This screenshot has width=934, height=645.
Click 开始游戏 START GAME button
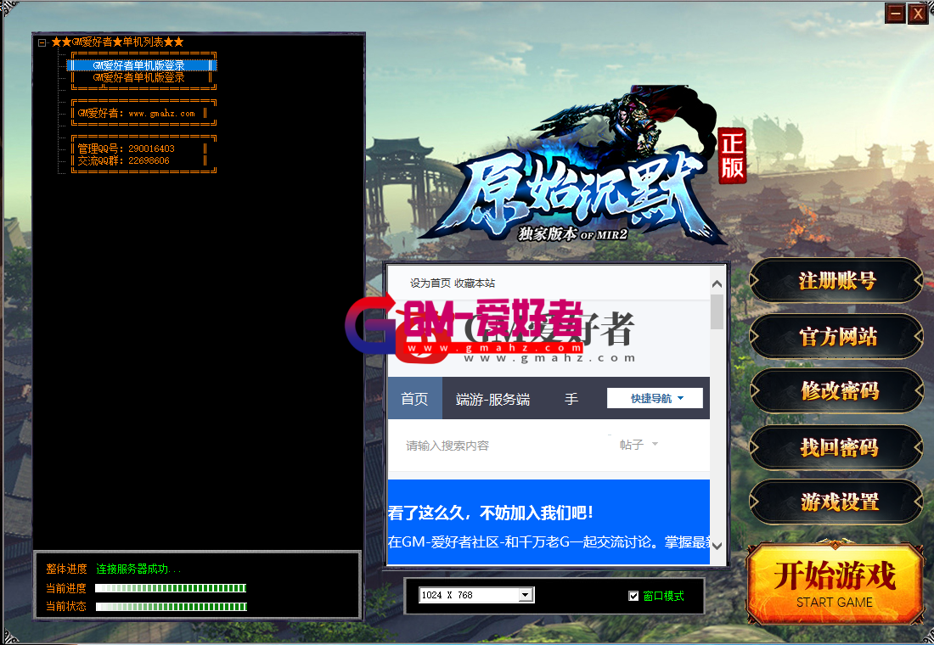(x=835, y=584)
